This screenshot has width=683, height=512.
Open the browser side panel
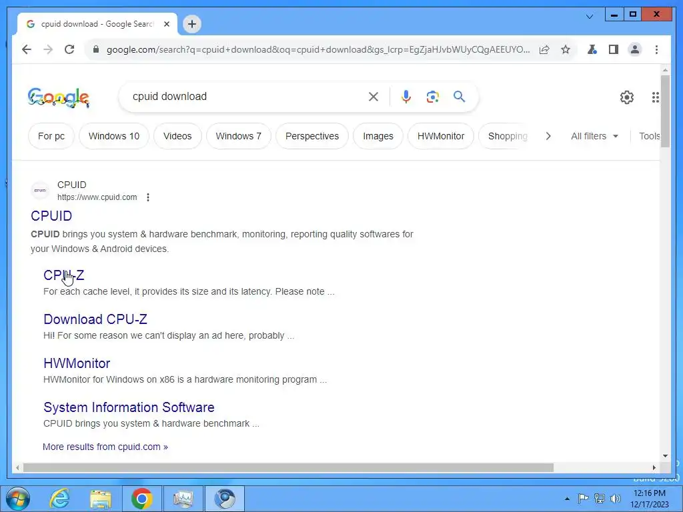click(x=614, y=49)
